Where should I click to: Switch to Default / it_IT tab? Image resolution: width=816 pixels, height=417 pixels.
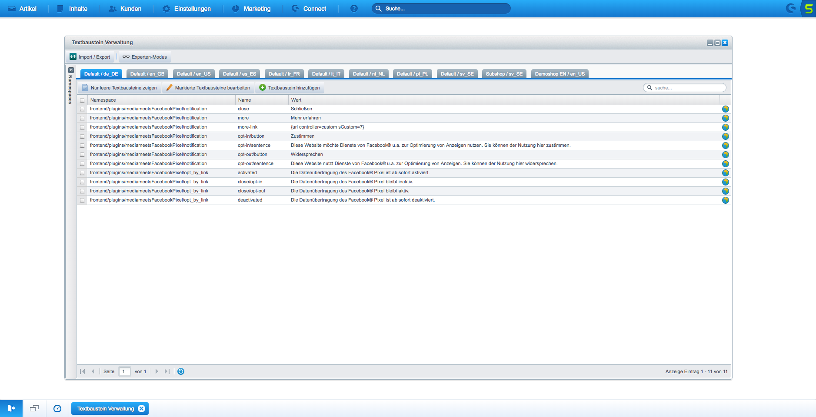326,74
